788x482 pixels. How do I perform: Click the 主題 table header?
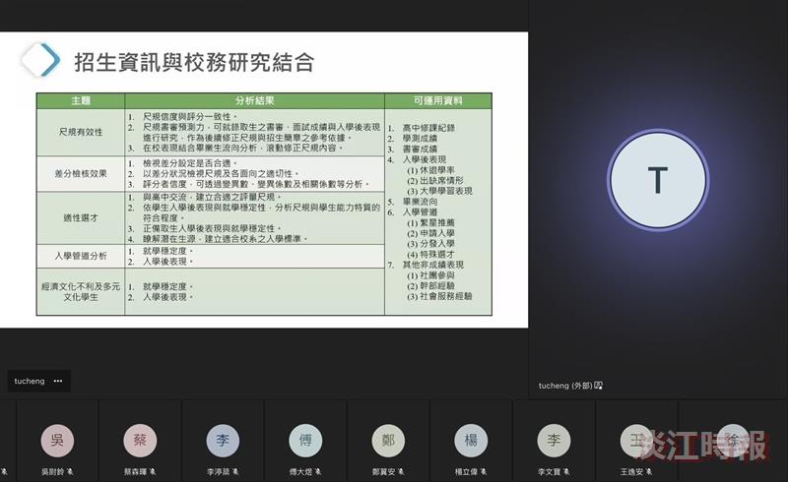pyautogui.click(x=81, y=101)
